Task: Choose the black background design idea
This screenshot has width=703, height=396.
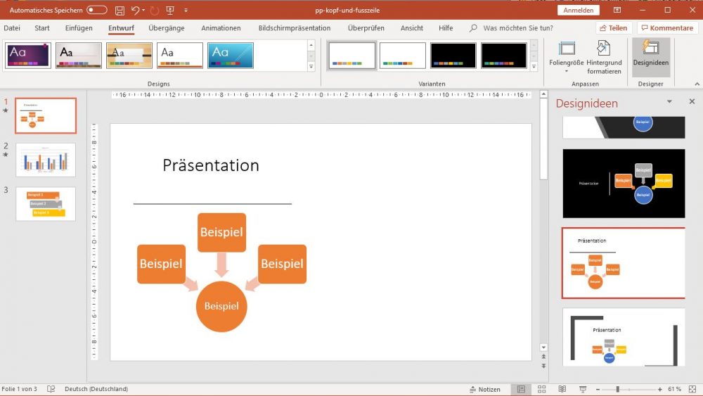Action: click(624, 184)
